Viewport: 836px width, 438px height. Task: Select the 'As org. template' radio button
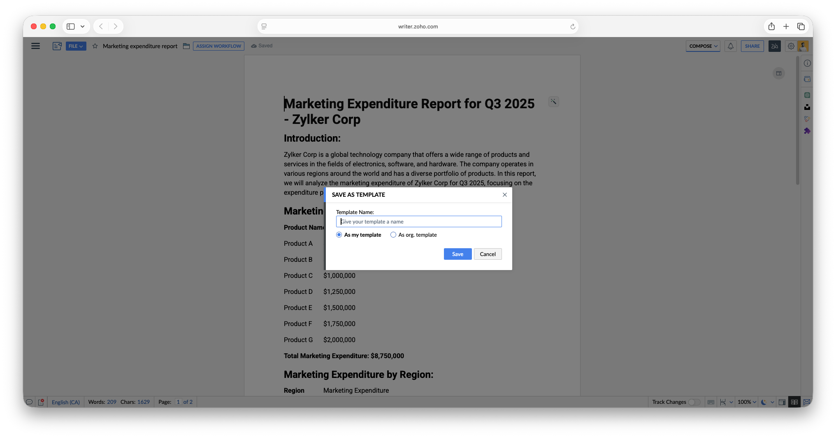pyautogui.click(x=393, y=235)
